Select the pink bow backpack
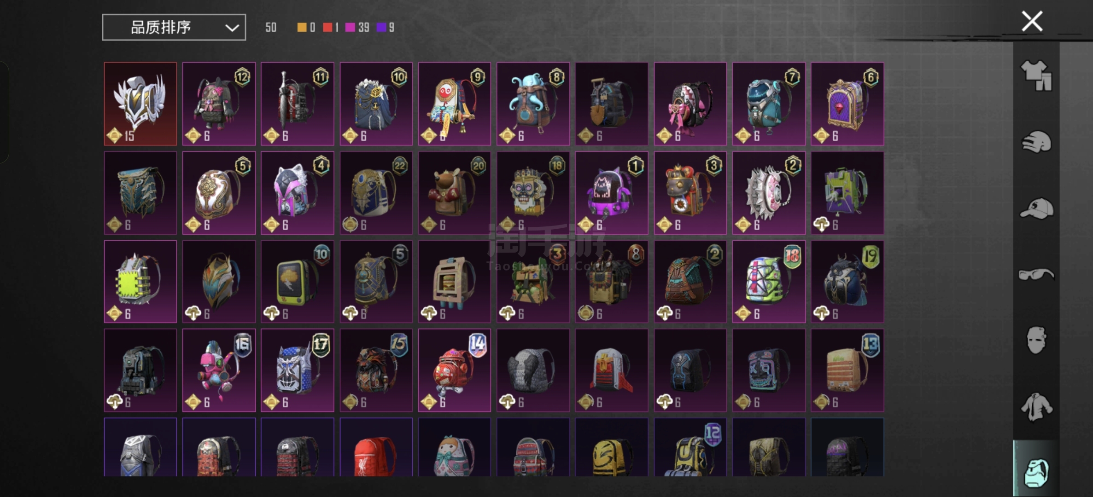This screenshot has height=497, width=1093. [690, 104]
